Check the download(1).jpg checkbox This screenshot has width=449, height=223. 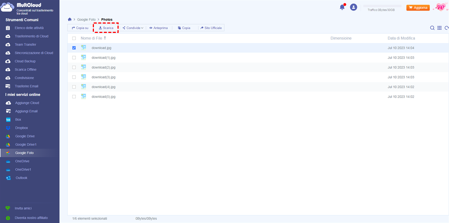(74, 58)
